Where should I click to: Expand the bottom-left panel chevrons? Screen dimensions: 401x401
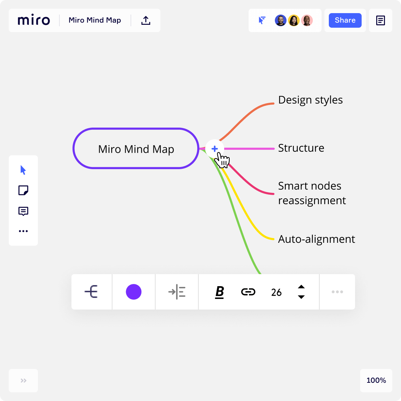tap(24, 381)
